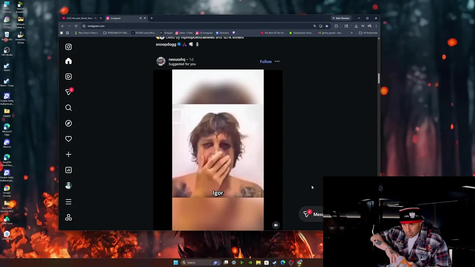Open All Bookmarks folder
475x267 pixels.
tap(368, 33)
